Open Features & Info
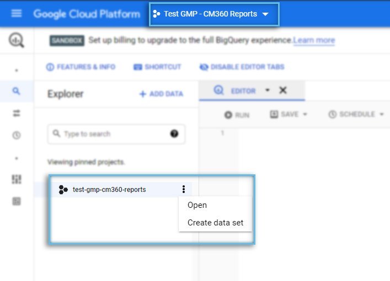This screenshot has width=390, height=281. click(x=81, y=67)
